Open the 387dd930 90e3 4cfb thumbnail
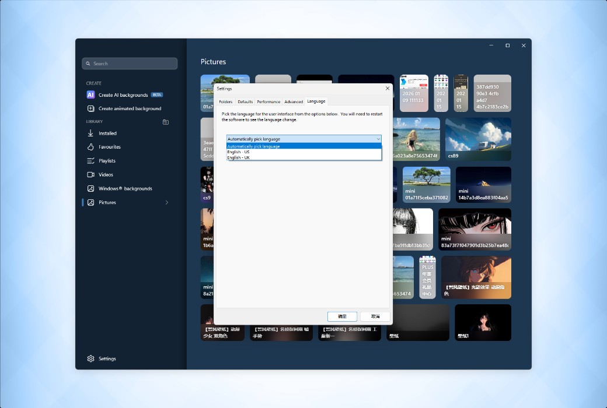 [x=493, y=93]
